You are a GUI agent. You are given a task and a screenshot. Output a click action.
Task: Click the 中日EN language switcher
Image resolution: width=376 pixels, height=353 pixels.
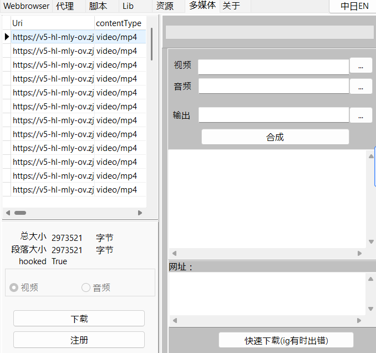pyautogui.click(x=354, y=6)
